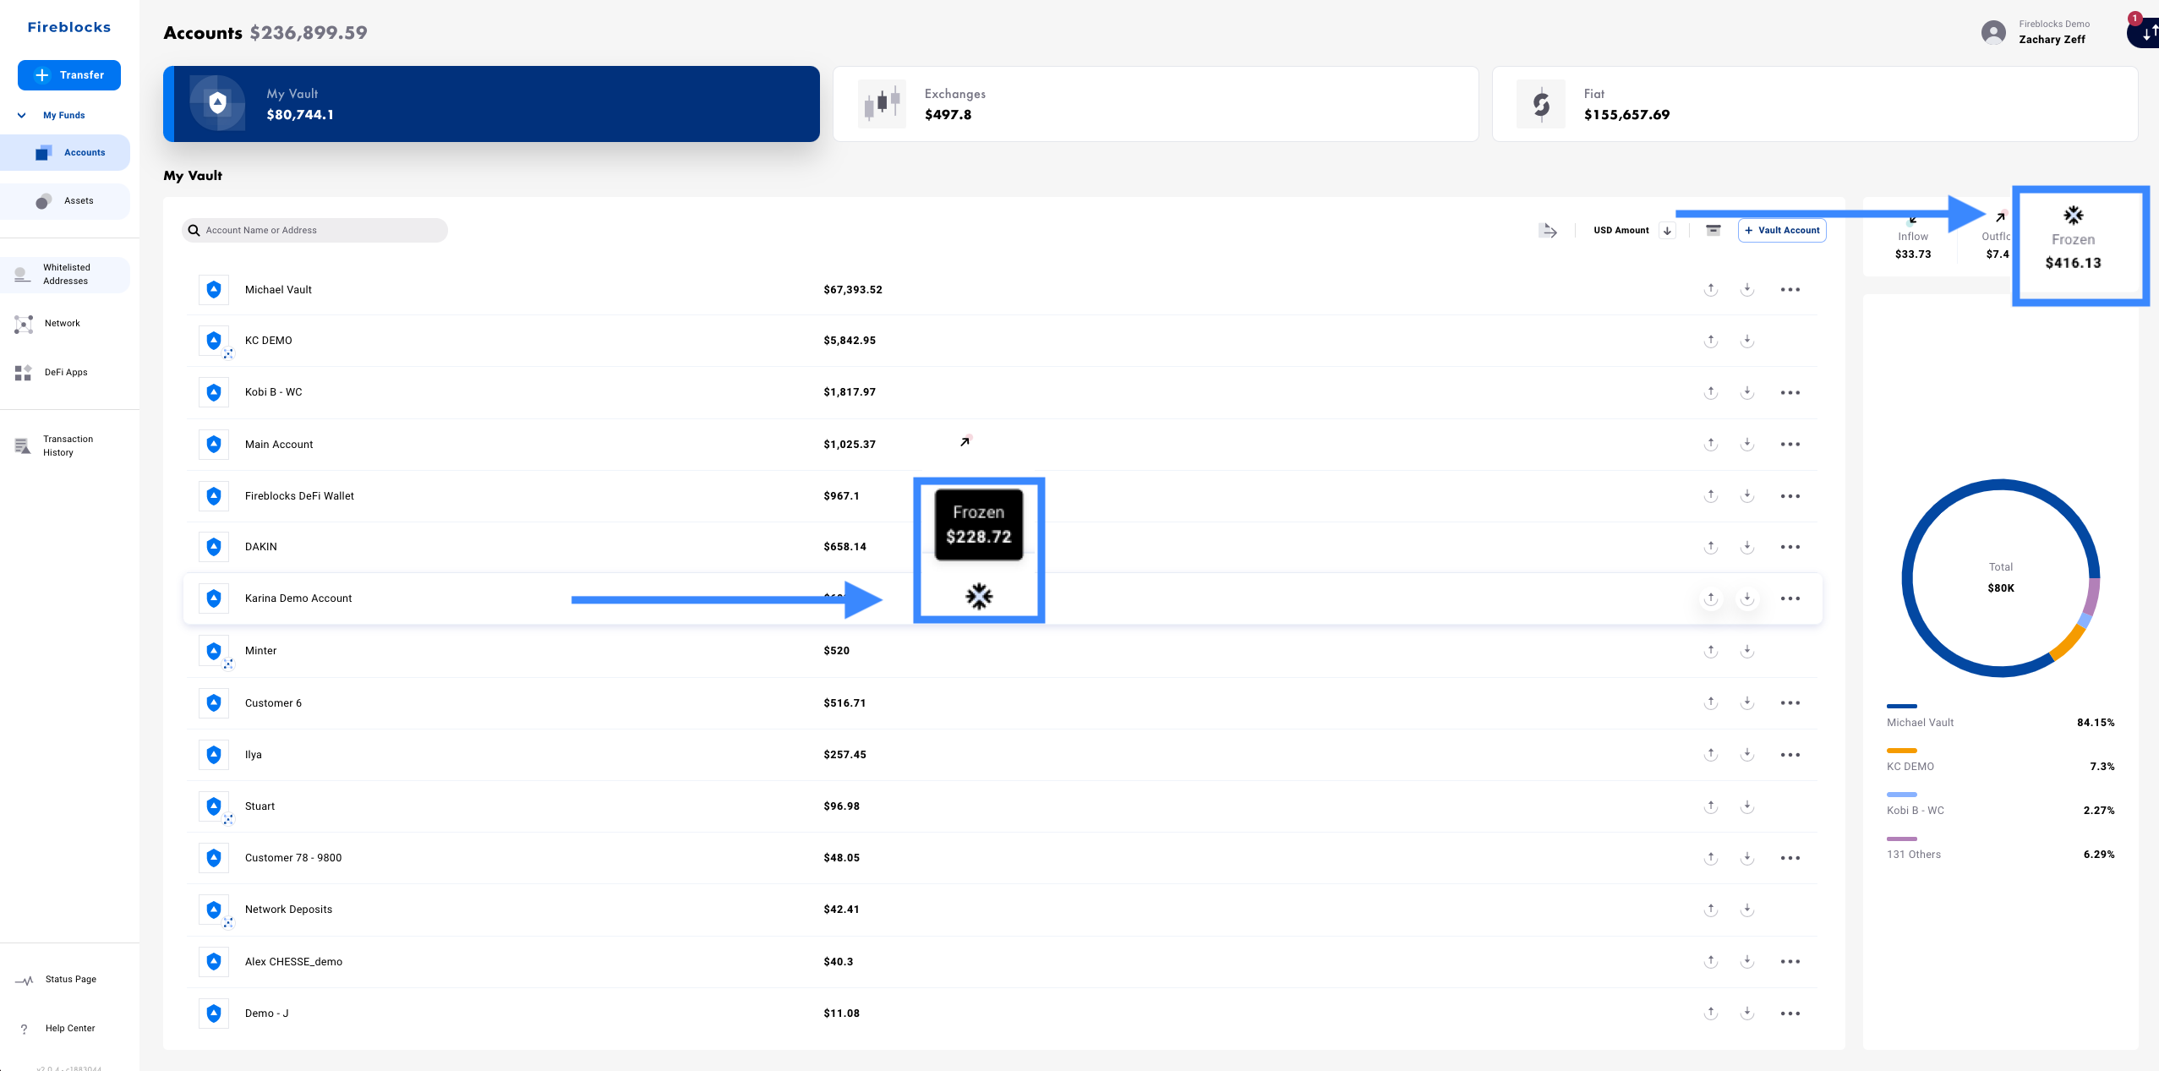Click withdraw arrow for Minter
The height and width of the screenshot is (1071, 2159).
click(1711, 651)
